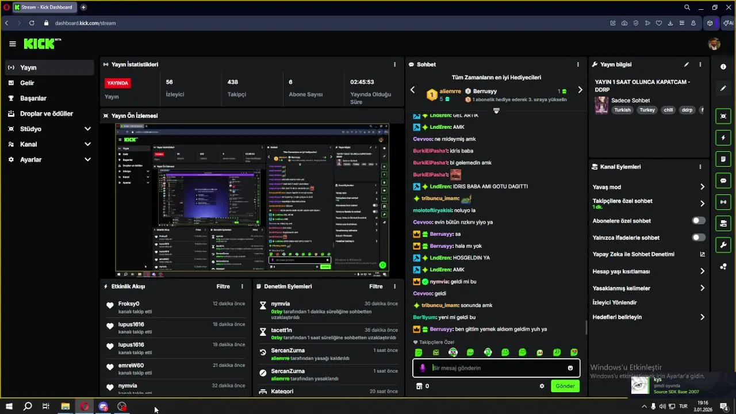
Task: Collapse the gifters banner with small arrow
Action: (x=496, y=110)
